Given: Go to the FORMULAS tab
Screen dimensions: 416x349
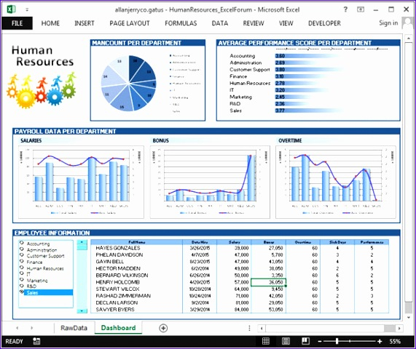Looking at the screenshot, I should [x=181, y=23].
